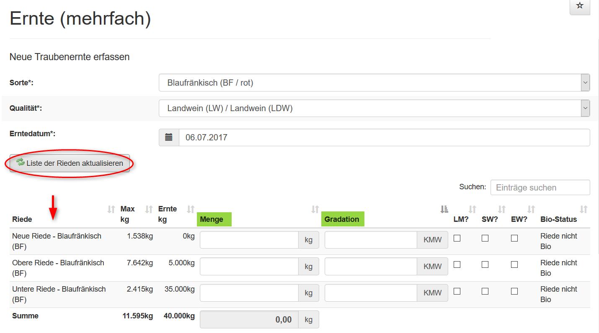
Task: Sort by Bio-Status column arrows
Action: click(584, 209)
